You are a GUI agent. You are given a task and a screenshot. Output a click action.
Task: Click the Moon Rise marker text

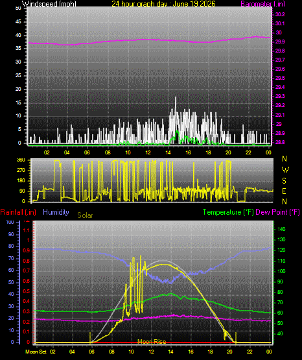(x=152, y=342)
